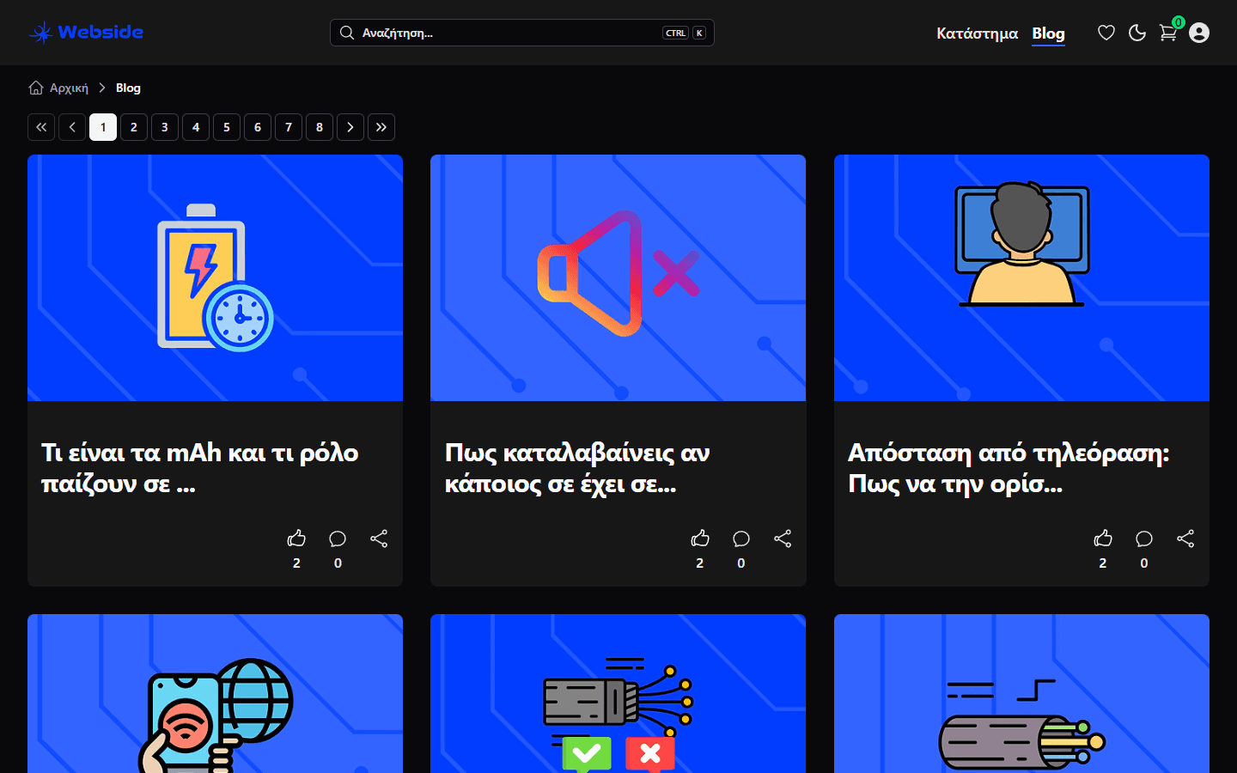Click the home icon in breadcrumb
Image resolution: width=1237 pixels, height=773 pixels.
point(36,88)
